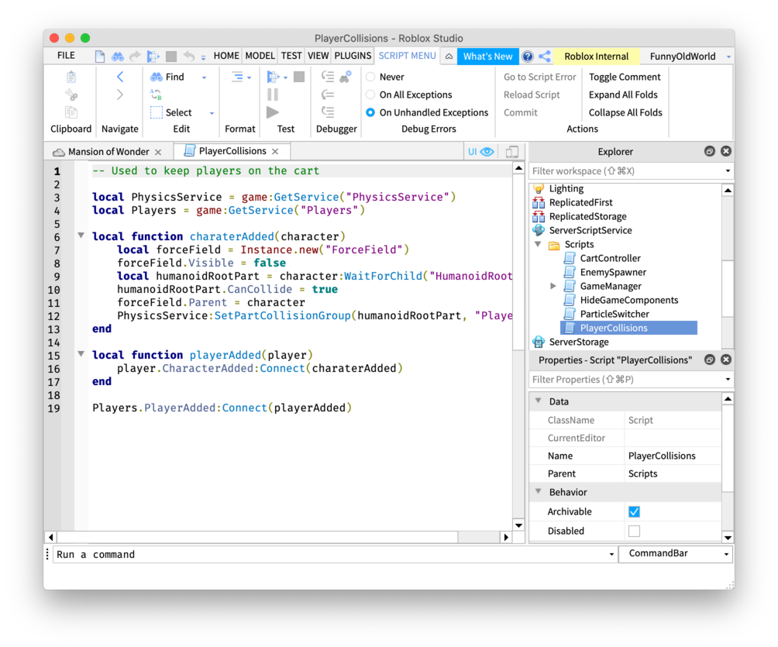This screenshot has height=647, width=778.
Task: Click the Paste icon in Clipboard group
Action: coord(71,77)
